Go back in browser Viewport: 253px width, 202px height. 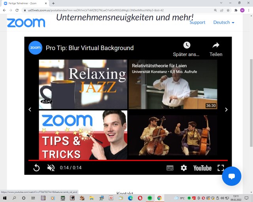4,10
